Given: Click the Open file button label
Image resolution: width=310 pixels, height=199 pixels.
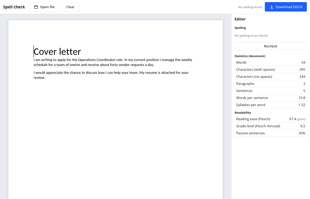Looking at the screenshot, I should click(47, 7).
